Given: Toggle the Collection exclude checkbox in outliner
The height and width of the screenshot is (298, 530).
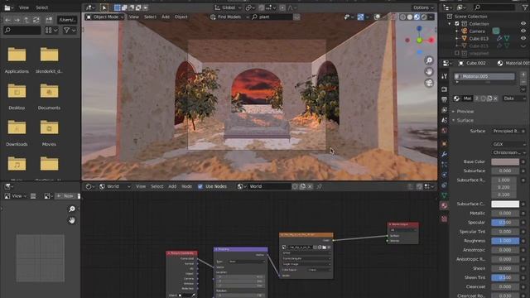Looking at the screenshot, I should (457, 24).
